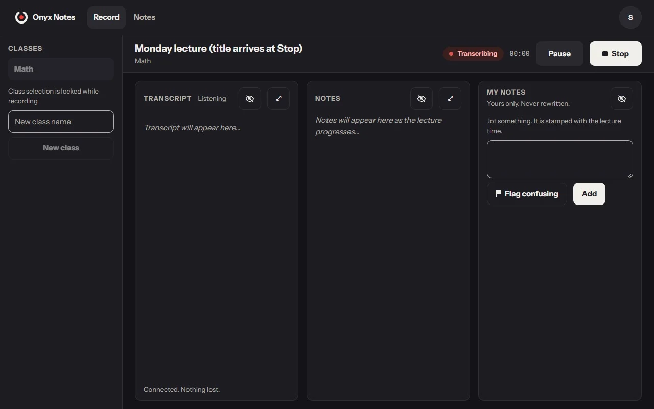Click the 00:00 recording timer
This screenshot has width=654, height=409.
520,54
